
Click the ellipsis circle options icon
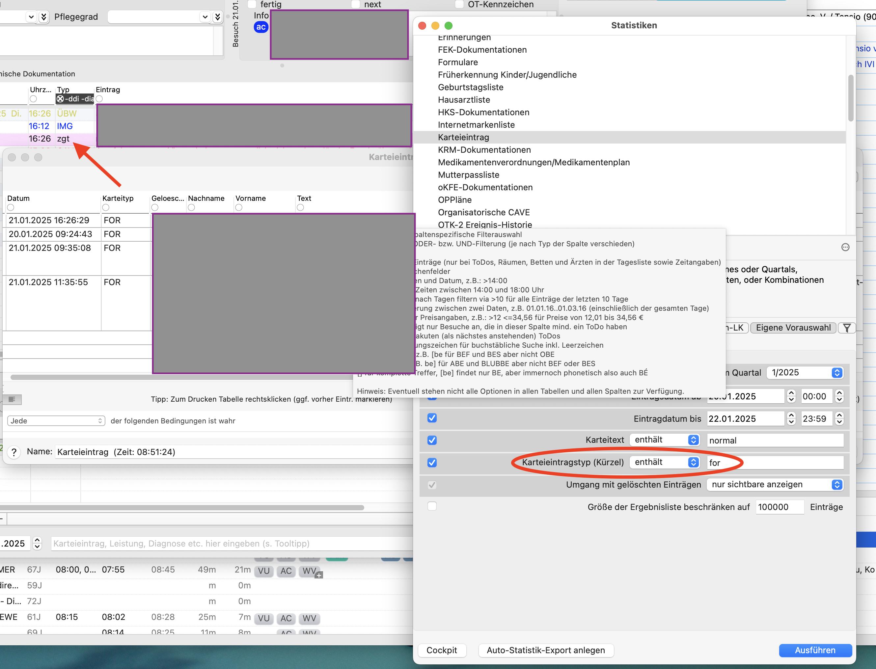845,247
